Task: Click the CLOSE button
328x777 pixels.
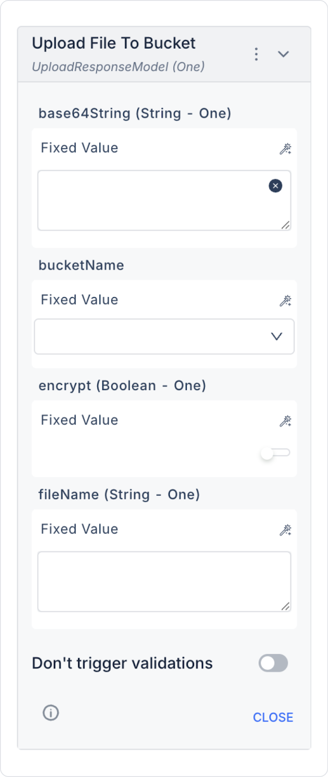Action: 273,717
